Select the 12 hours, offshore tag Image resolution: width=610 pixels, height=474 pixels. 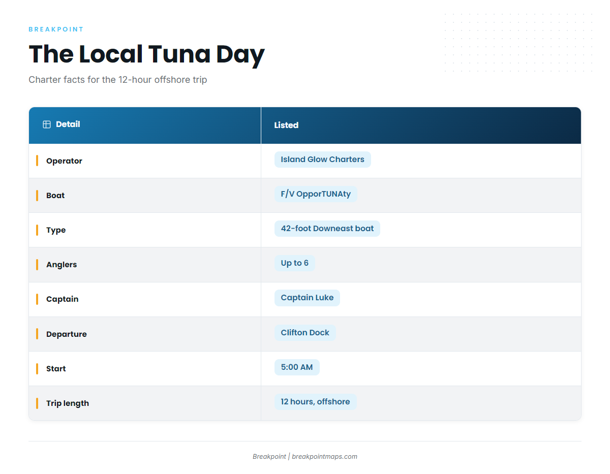pyautogui.click(x=315, y=402)
